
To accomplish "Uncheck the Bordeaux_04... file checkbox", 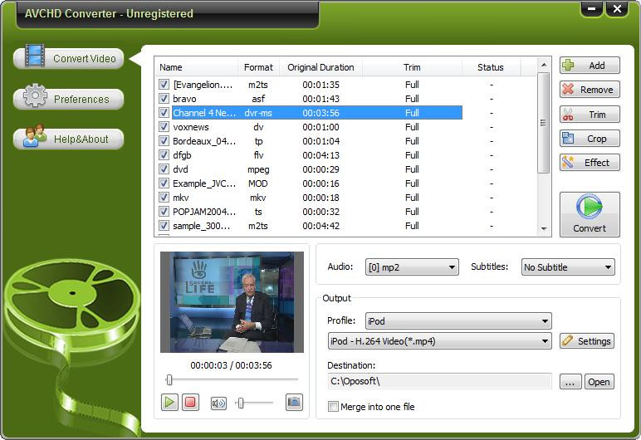I will (164, 141).
